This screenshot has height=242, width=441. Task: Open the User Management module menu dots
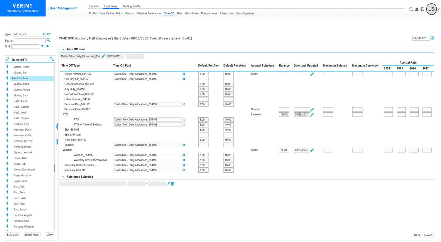point(48,8)
